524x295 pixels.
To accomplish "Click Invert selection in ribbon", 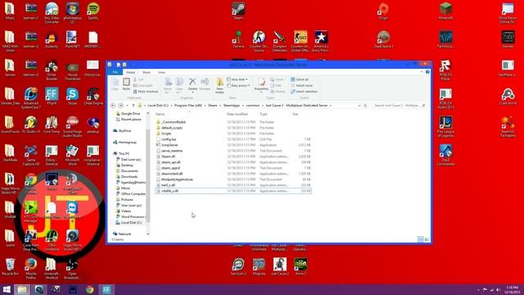I will pyautogui.click(x=304, y=91).
